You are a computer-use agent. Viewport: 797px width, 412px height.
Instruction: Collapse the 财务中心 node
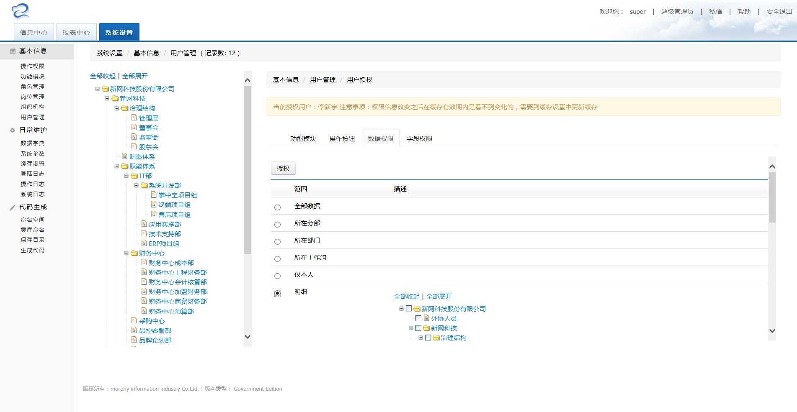pos(126,253)
